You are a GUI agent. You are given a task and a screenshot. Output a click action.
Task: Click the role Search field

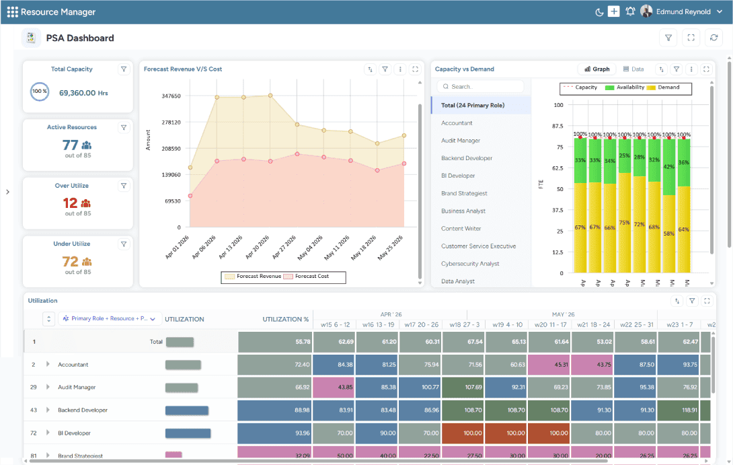(481, 87)
